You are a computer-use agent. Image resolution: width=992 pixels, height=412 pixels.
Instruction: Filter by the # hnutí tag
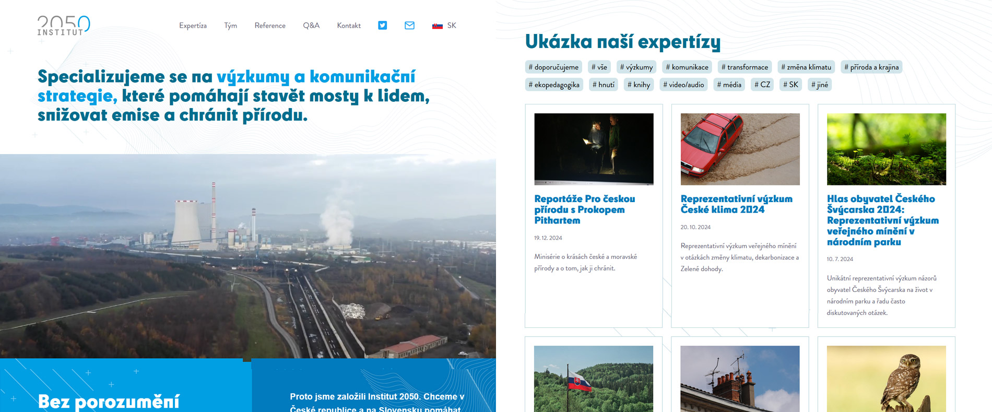tap(604, 85)
